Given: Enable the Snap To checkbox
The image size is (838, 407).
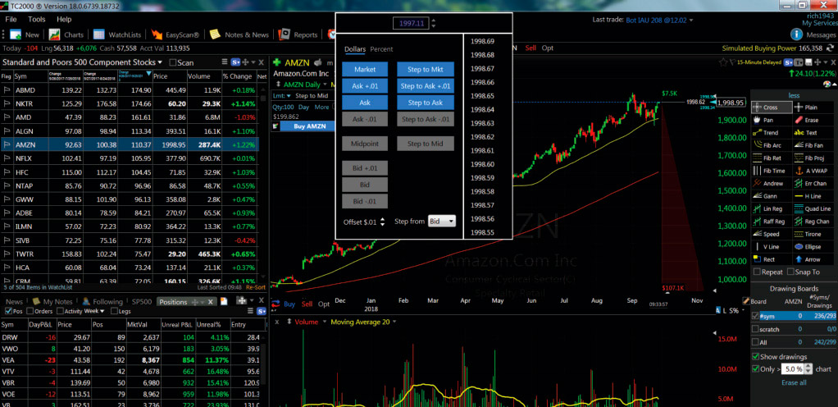Looking at the screenshot, I should (791, 272).
